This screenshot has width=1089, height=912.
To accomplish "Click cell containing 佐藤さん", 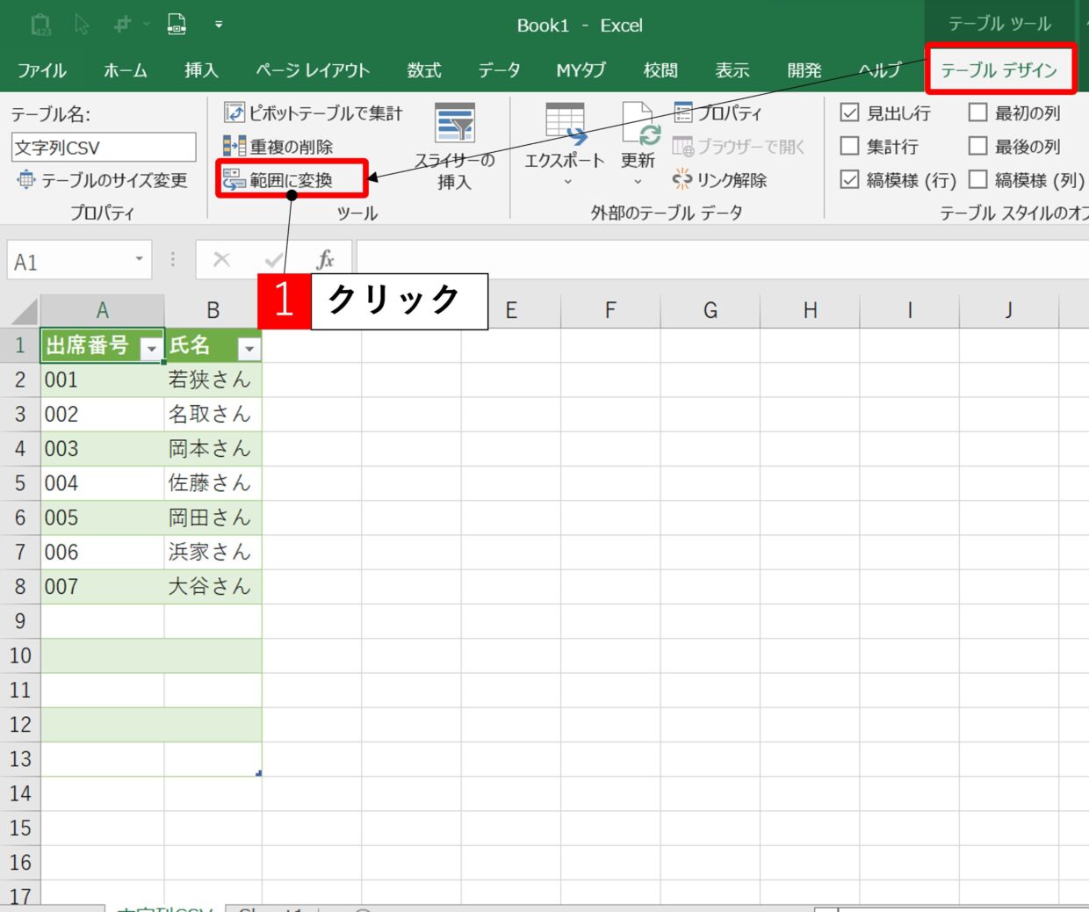I will coord(213,483).
